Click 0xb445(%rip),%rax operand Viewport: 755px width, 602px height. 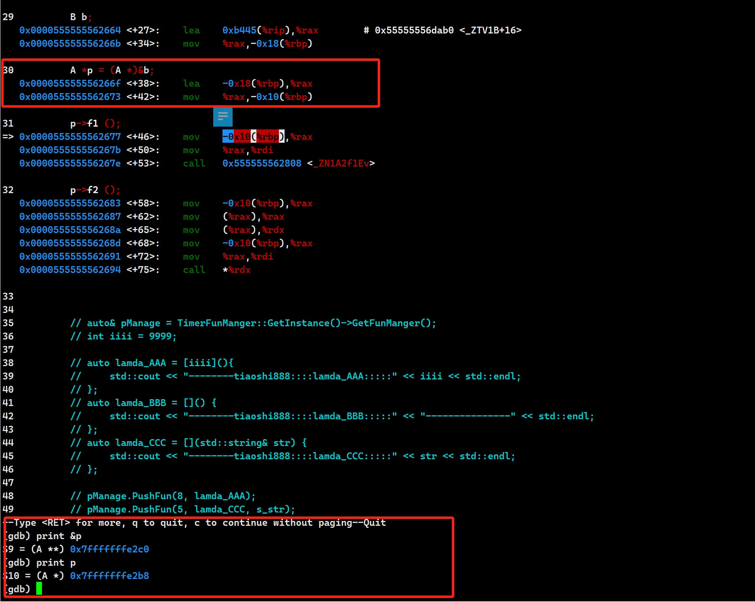pos(270,30)
